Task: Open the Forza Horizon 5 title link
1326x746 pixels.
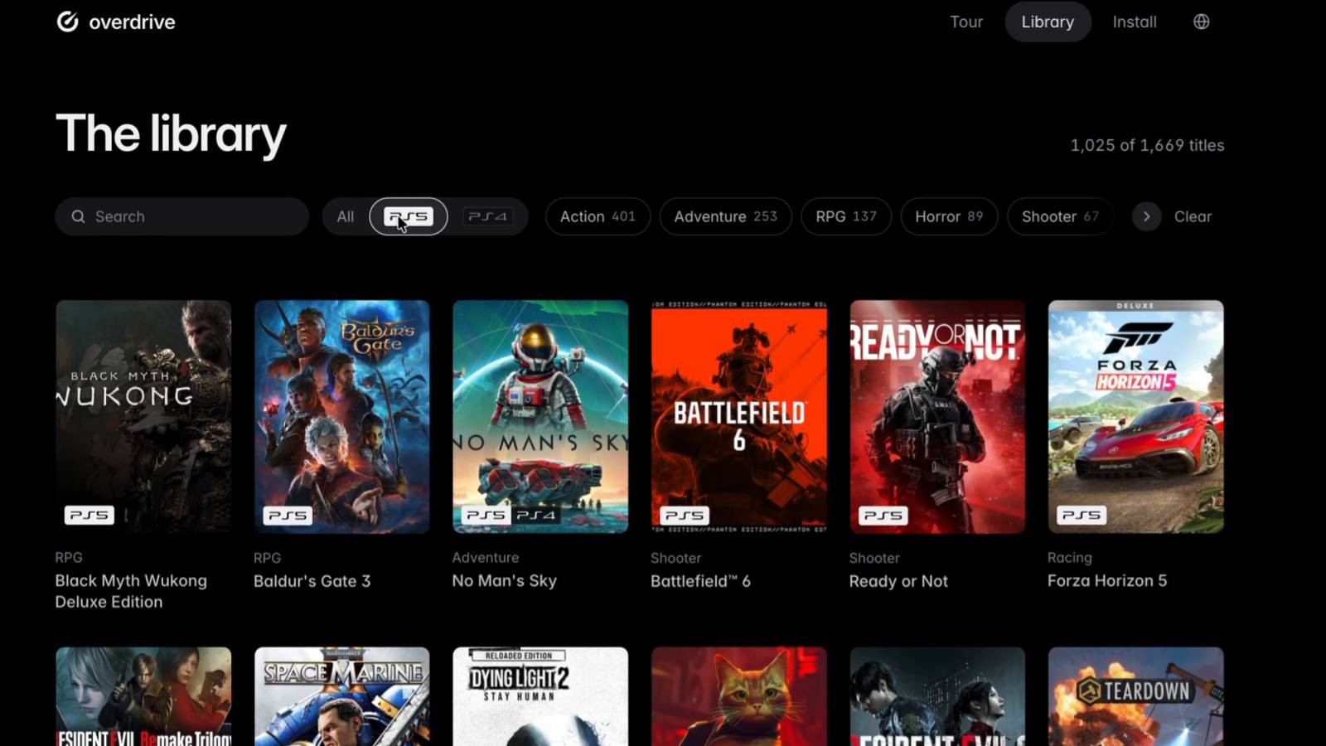Action: tap(1106, 580)
